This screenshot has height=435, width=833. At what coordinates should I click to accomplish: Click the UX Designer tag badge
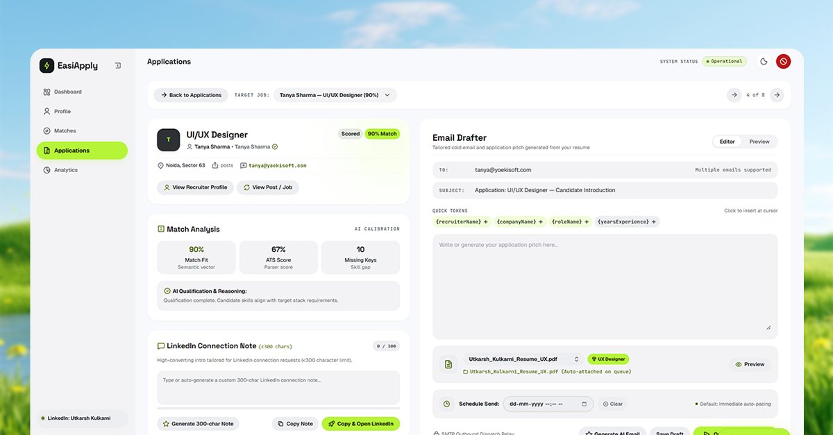click(608, 359)
